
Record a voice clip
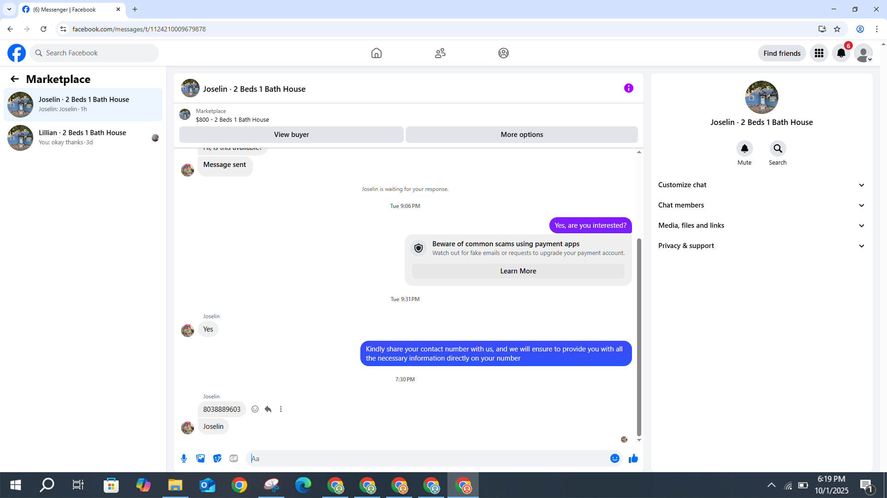click(184, 458)
